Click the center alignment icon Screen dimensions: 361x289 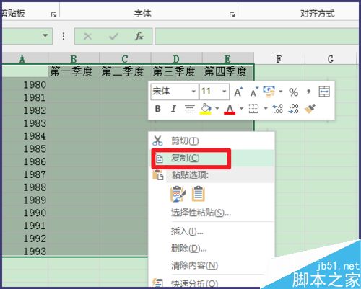coord(190,109)
